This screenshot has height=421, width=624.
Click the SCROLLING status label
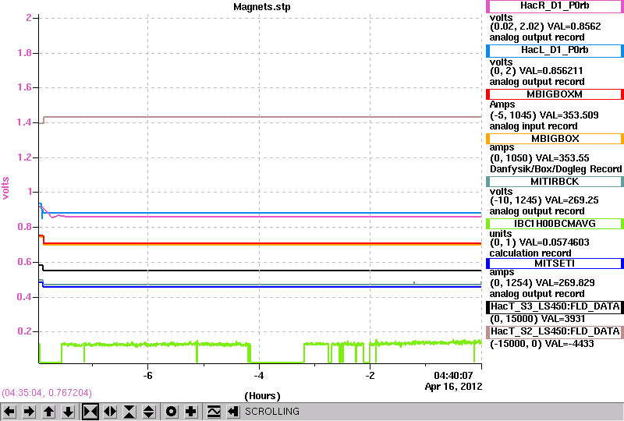click(x=271, y=412)
